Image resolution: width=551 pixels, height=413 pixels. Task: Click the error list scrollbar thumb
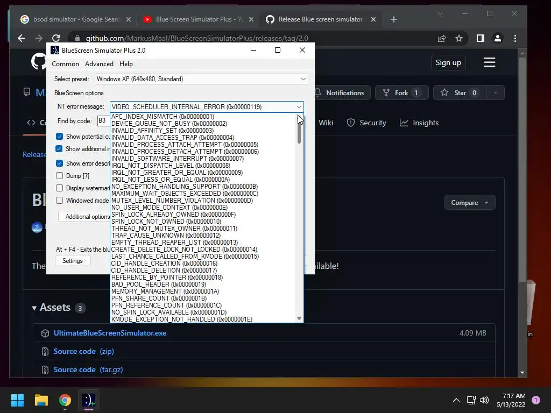pyautogui.click(x=299, y=131)
